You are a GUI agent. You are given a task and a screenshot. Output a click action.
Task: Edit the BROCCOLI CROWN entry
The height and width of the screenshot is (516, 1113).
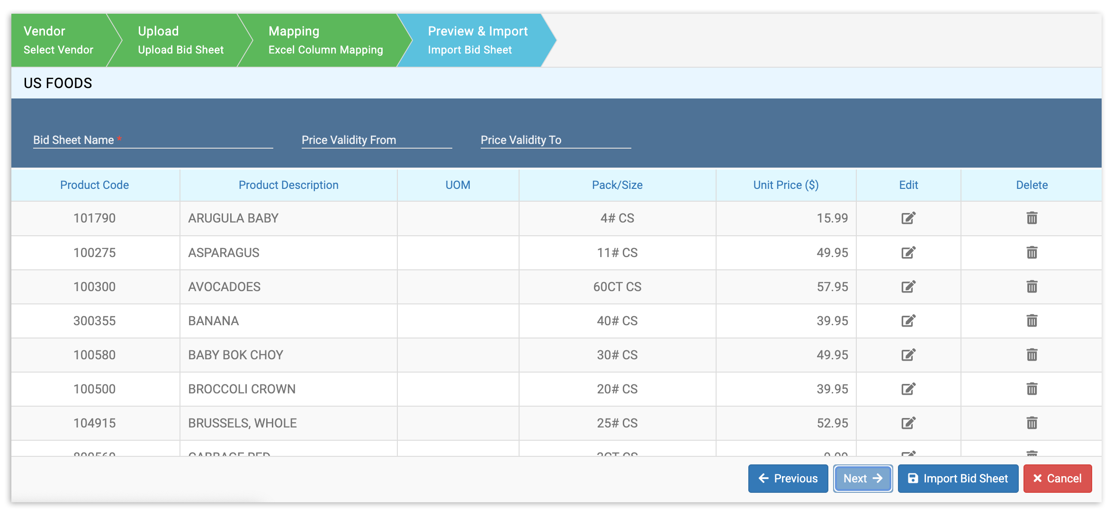(908, 389)
